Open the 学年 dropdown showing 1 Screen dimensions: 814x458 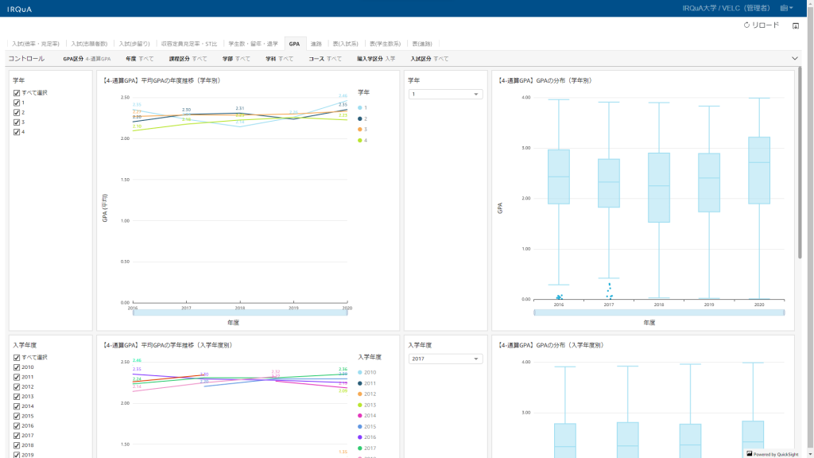[x=445, y=95]
